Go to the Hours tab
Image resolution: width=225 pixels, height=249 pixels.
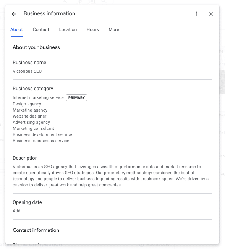coord(93,29)
